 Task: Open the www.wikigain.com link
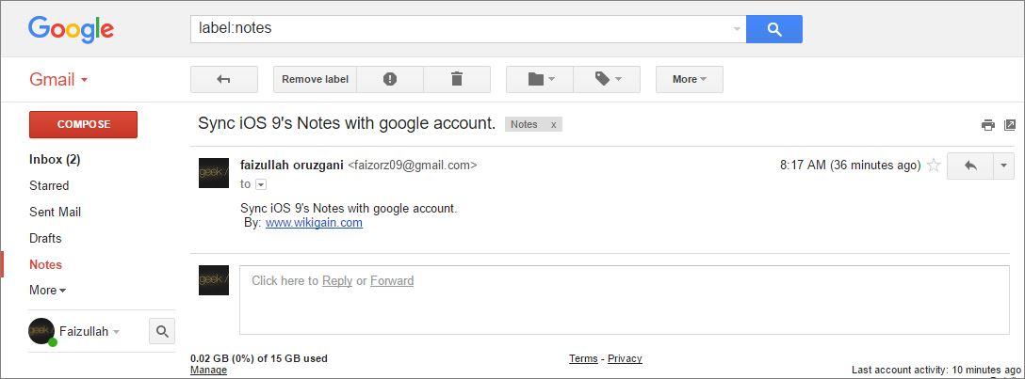[314, 223]
